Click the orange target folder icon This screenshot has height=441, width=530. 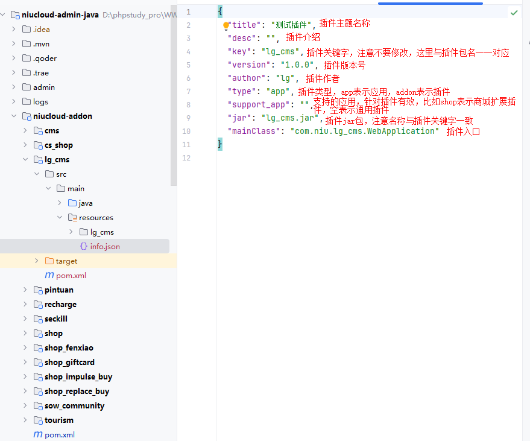click(x=49, y=261)
